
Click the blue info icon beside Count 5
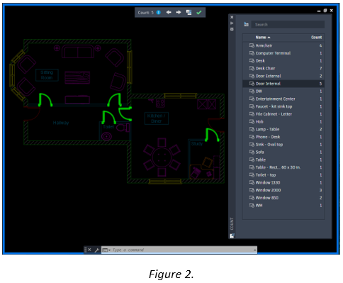coord(159,12)
